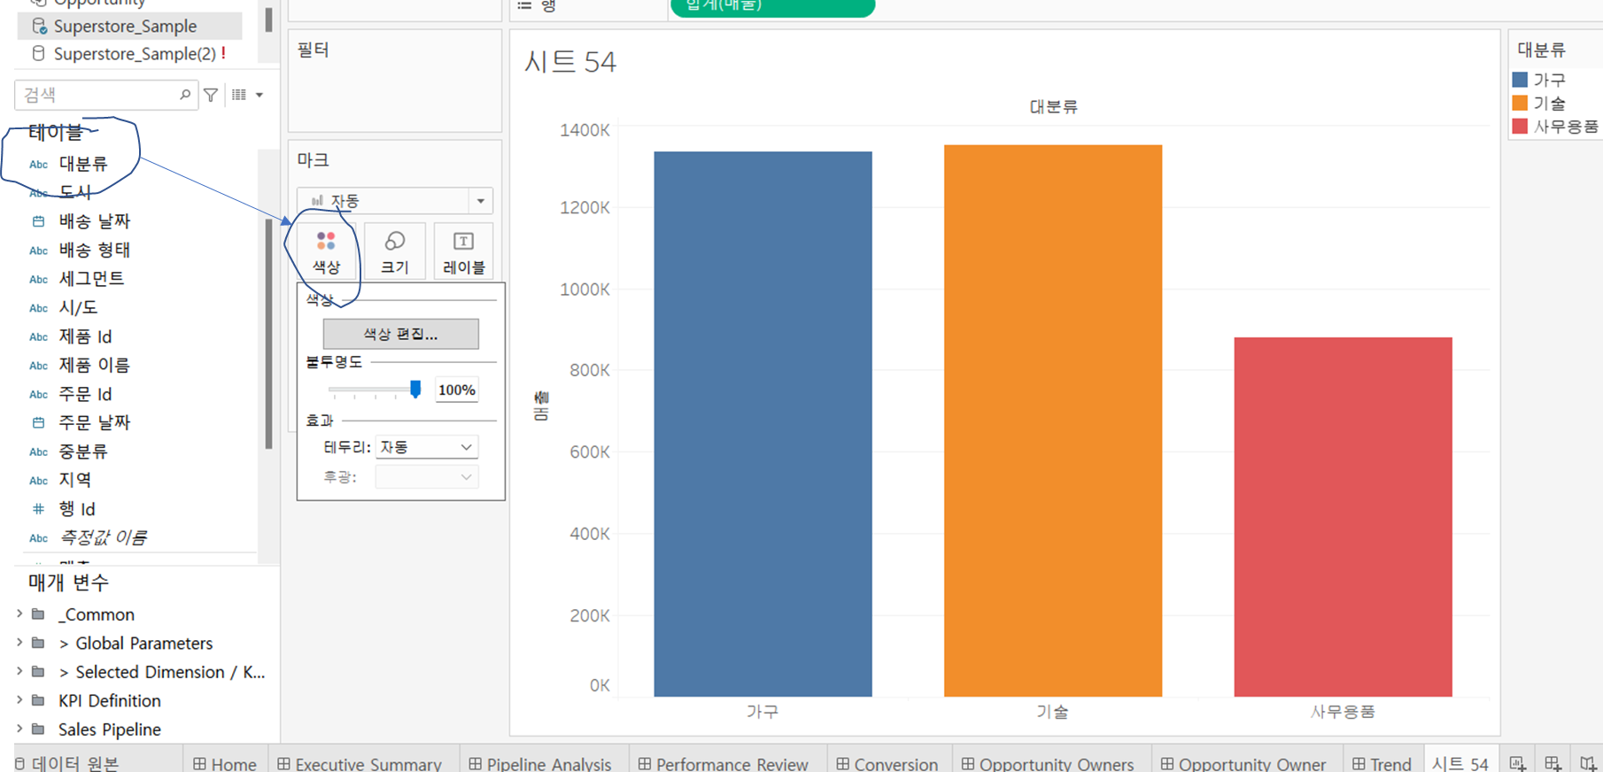
Task: Open the 크기 (Size) mark card
Action: point(395,251)
